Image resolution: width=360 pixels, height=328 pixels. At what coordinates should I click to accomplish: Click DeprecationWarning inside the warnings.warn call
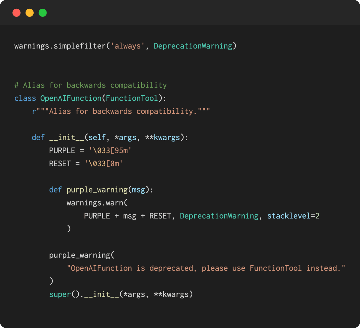(219, 216)
